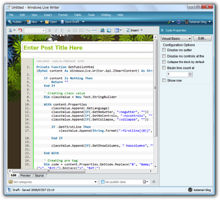Click the undo arrow icon
This screenshot has height=200, width=220.
coord(20,30)
